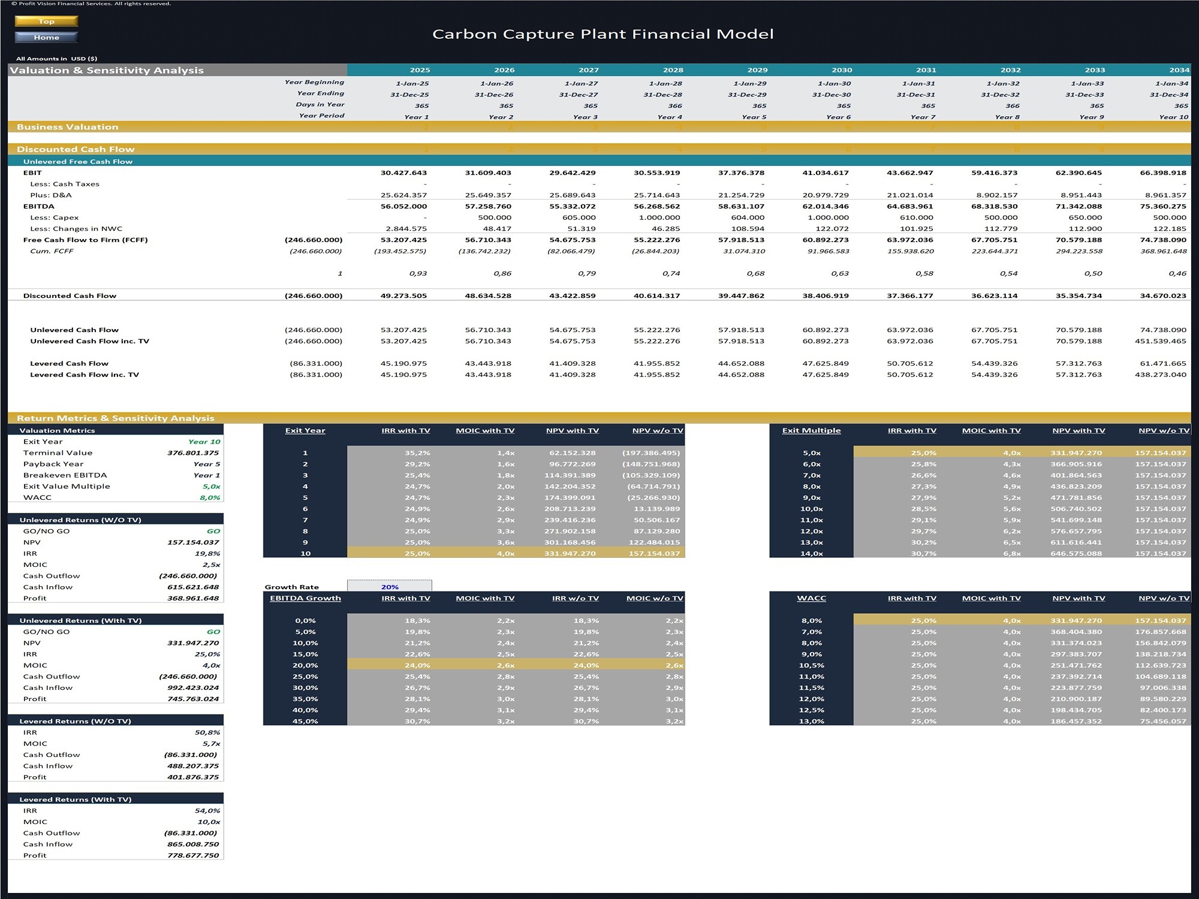Select GO value under Unlevered Returns (W/O TV)
The image size is (1199, 899).
pyautogui.click(x=213, y=531)
